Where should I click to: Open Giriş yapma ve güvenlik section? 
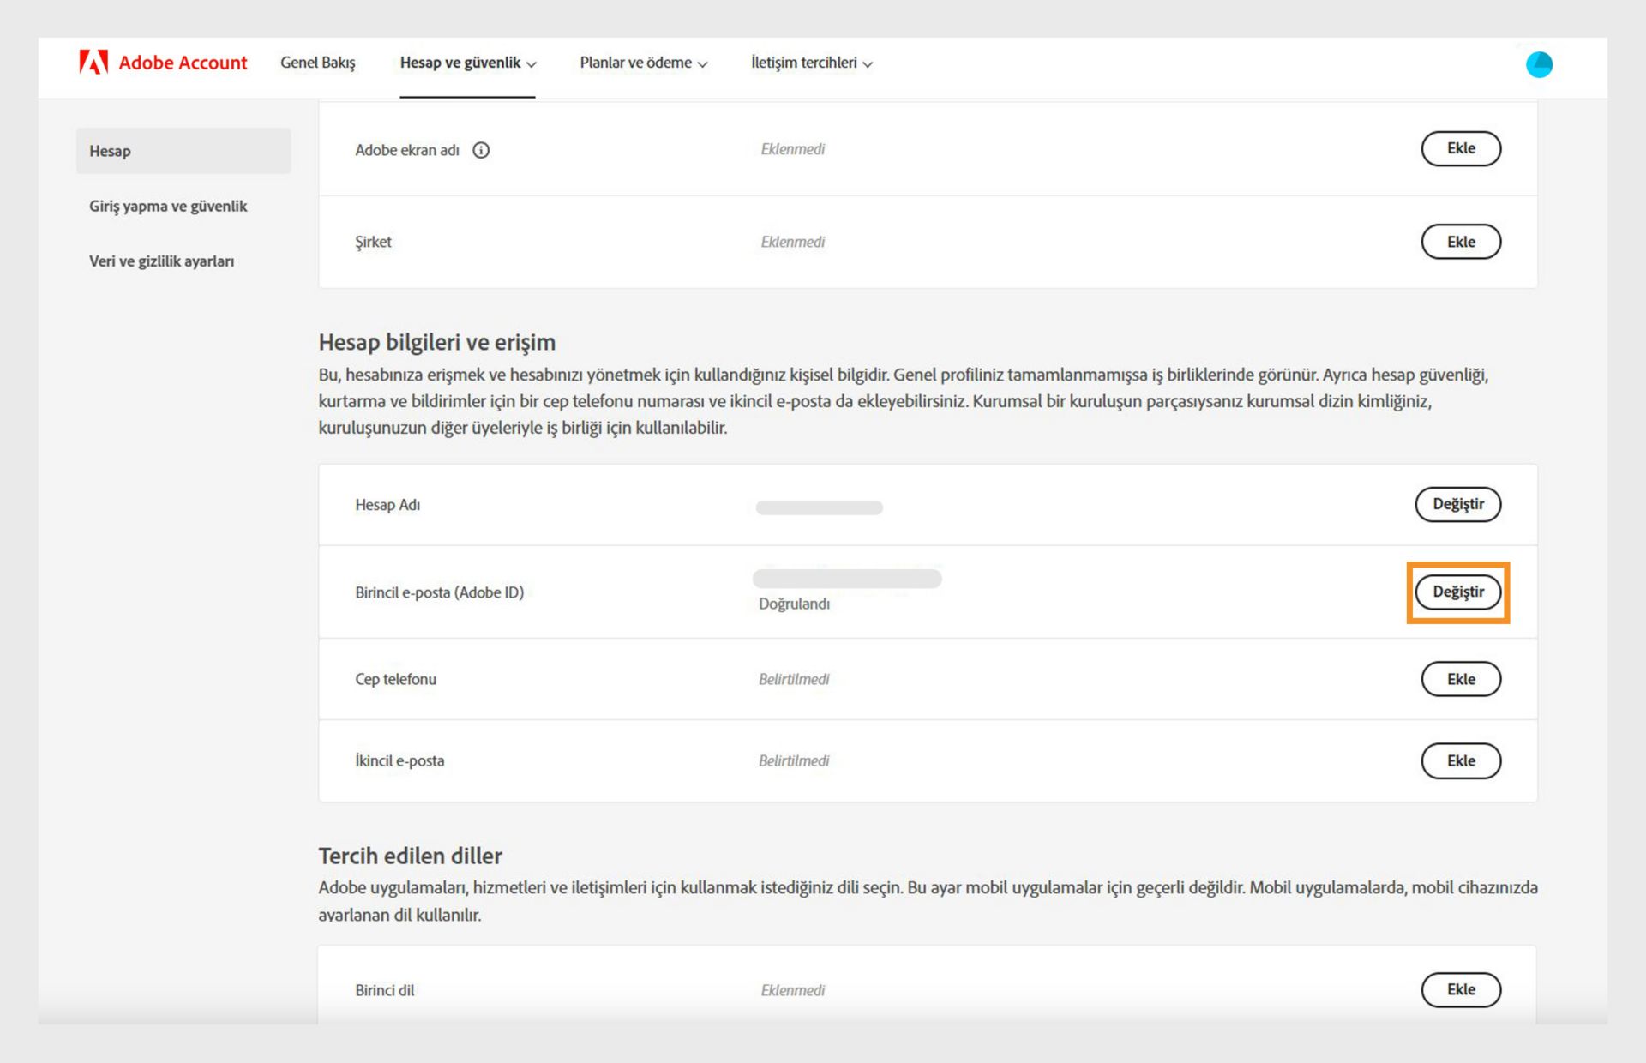tap(168, 206)
